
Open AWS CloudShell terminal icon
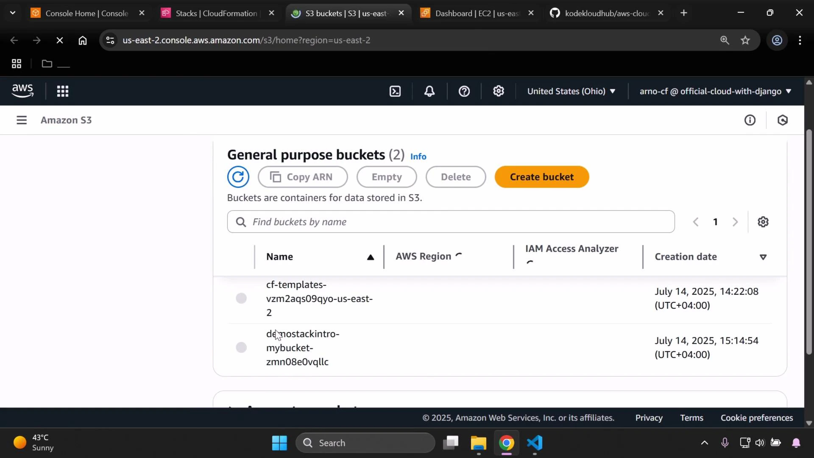(395, 91)
